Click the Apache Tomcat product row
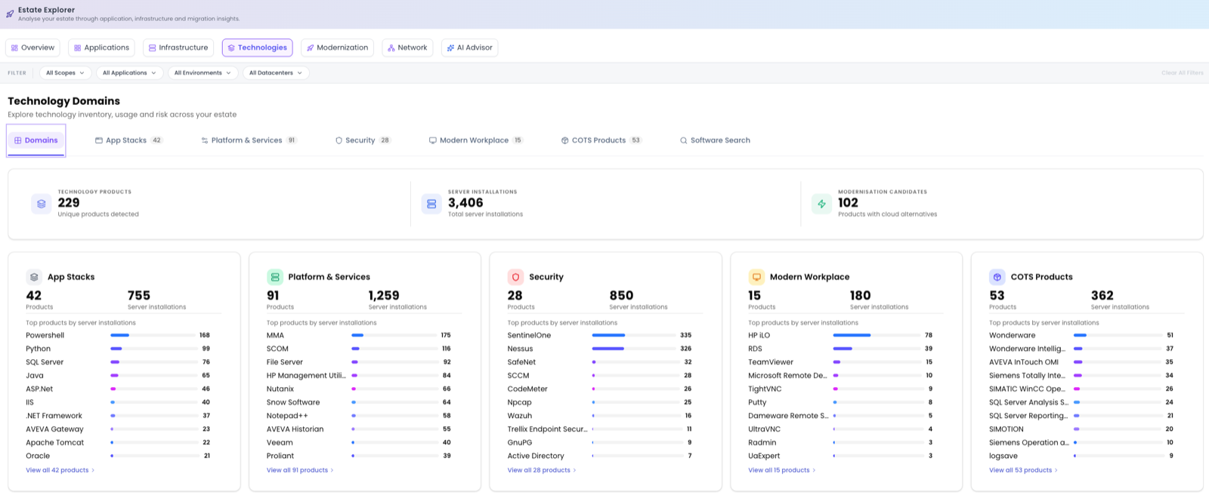 (x=119, y=442)
